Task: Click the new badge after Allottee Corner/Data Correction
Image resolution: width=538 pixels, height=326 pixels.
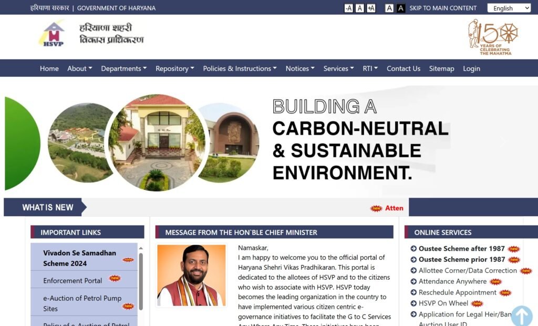Action: 526,271
